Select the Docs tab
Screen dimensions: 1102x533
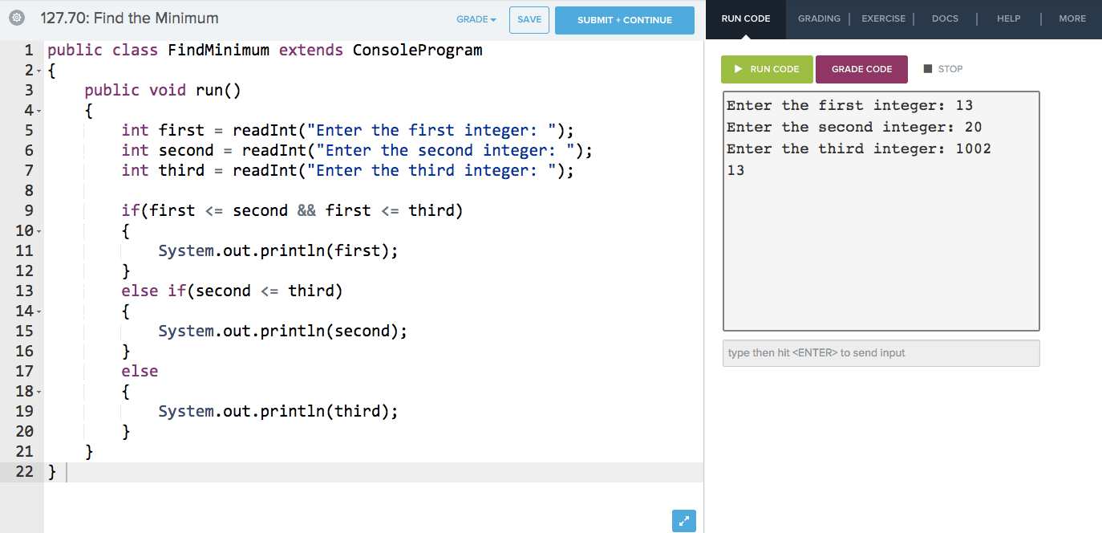pos(945,18)
